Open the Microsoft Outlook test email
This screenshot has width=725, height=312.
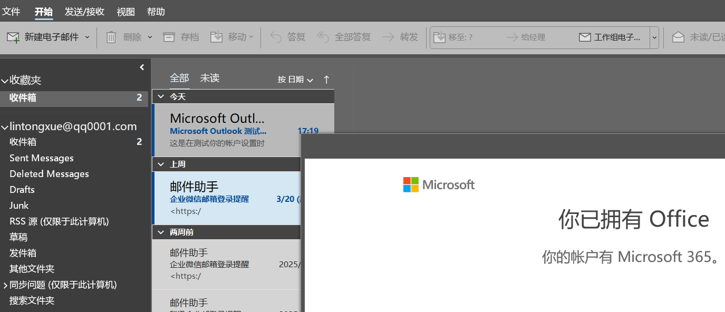click(x=227, y=130)
